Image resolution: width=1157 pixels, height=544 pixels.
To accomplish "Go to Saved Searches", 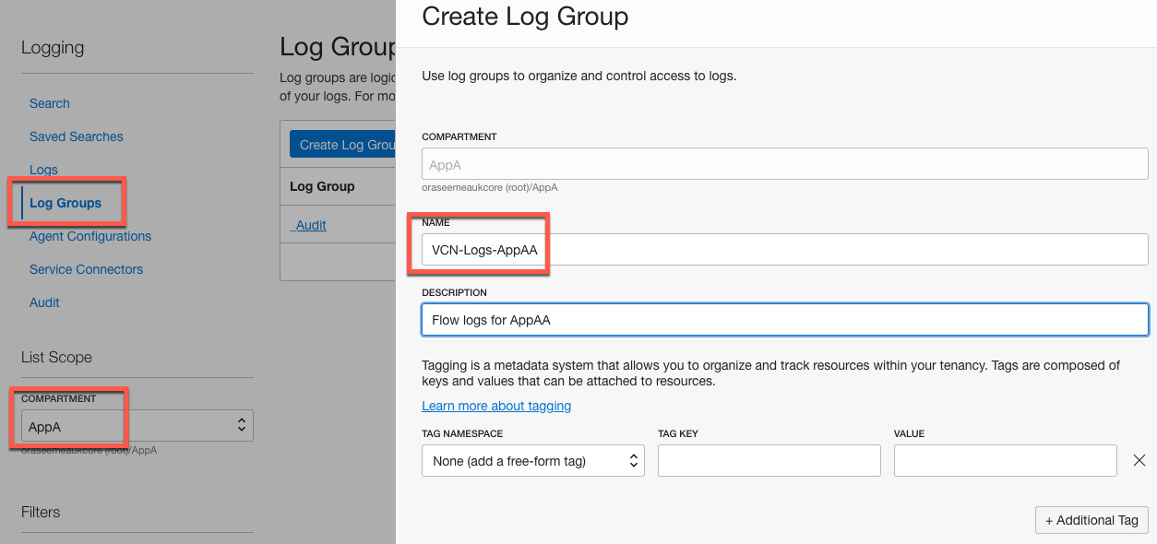I will tap(77, 136).
